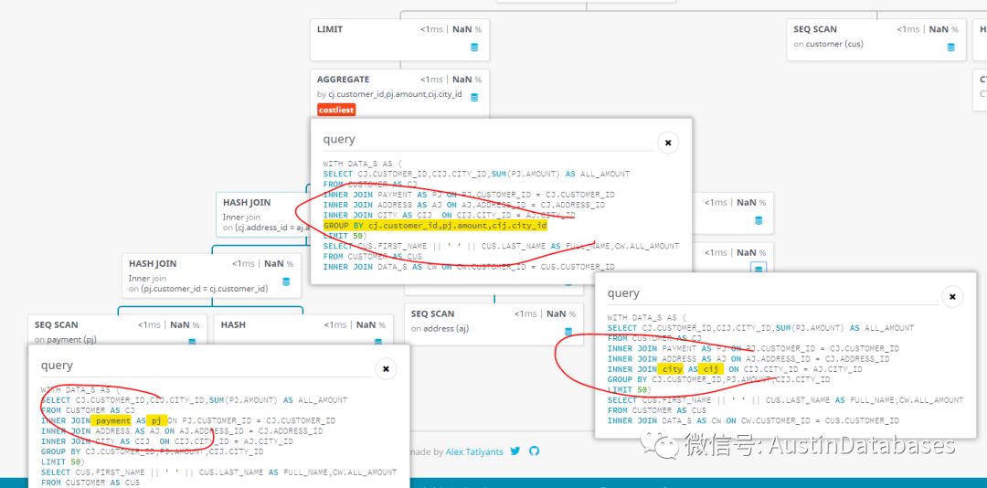Click the highlighted GROUP BY line in query popup
This screenshot has width=987, height=488.
point(435,226)
